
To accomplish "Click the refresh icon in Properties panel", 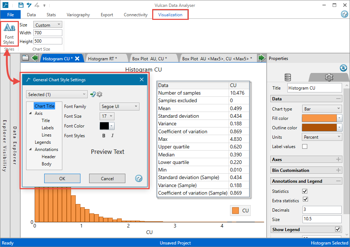I will [x=343, y=68].
